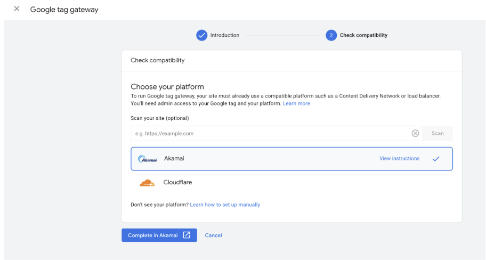Open View instructions for Akamai

(399, 158)
